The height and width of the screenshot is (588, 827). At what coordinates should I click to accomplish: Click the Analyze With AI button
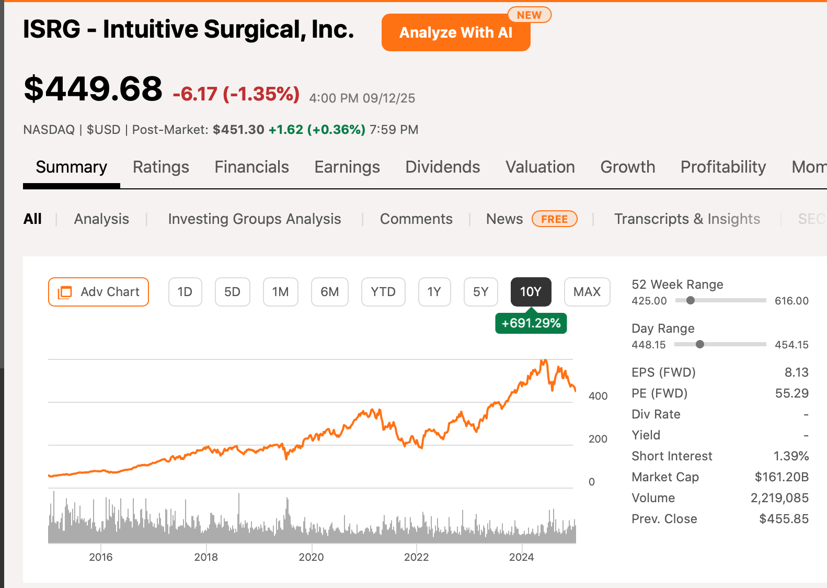click(x=455, y=32)
